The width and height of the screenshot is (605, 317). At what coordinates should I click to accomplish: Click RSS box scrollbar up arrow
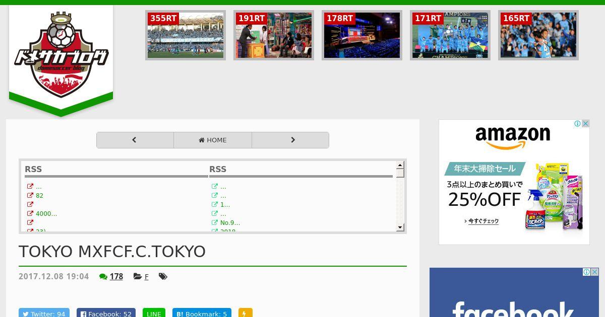click(x=400, y=165)
